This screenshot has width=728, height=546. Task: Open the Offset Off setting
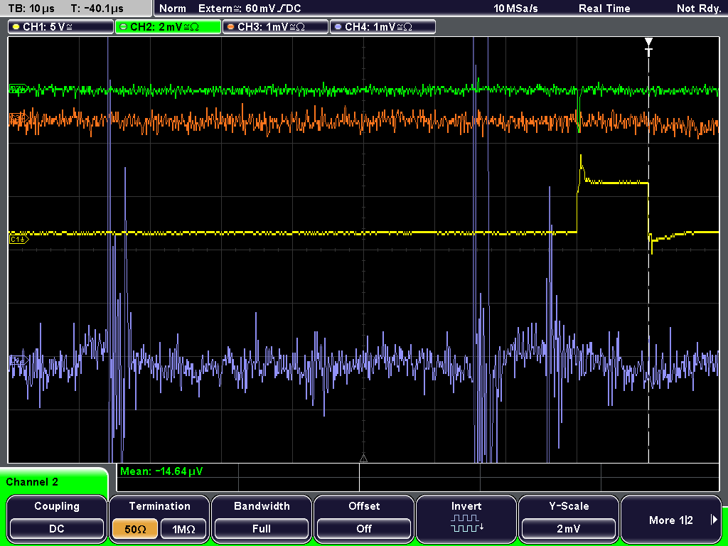click(364, 518)
